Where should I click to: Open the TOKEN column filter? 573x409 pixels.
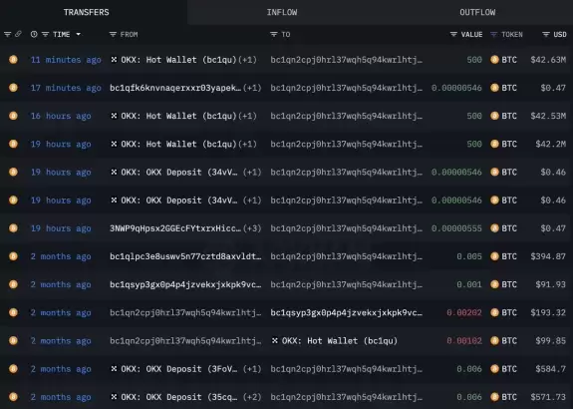(x=493, y=34)
